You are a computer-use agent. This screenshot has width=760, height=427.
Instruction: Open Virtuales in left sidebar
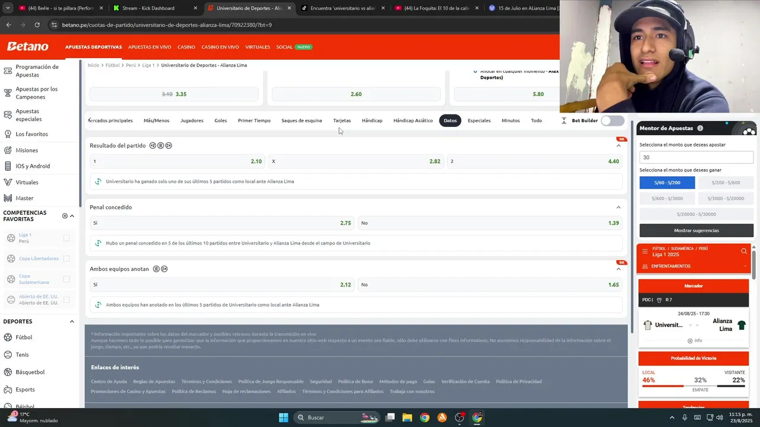[27, 182]
